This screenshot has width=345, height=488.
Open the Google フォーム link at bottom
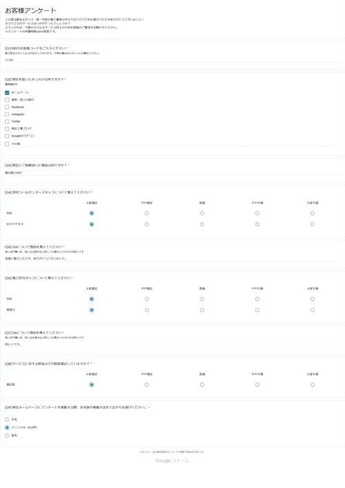click(172, 460)
